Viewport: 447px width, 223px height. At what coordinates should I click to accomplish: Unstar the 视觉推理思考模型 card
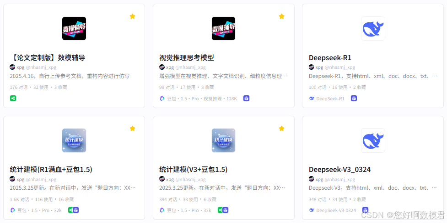282,16
